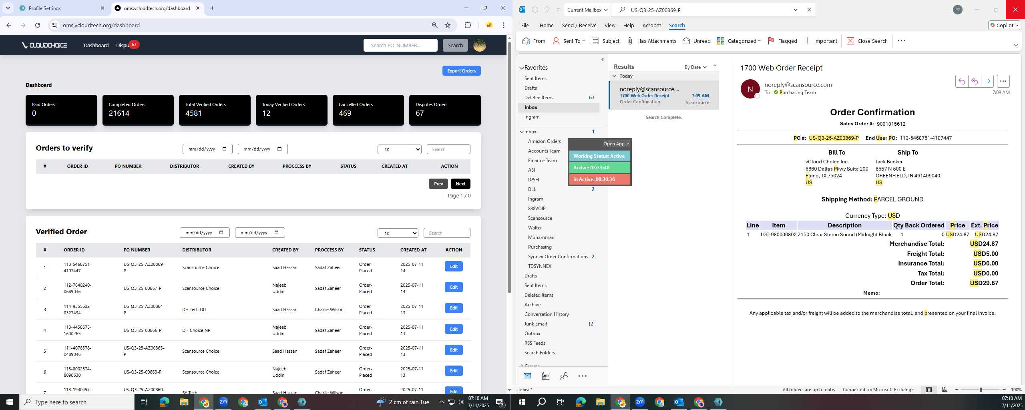Image resolution: width=1025 pixels, height=410 pixels.
Task: Open the Outlook Calendar icon
Action: pos(545,376)
